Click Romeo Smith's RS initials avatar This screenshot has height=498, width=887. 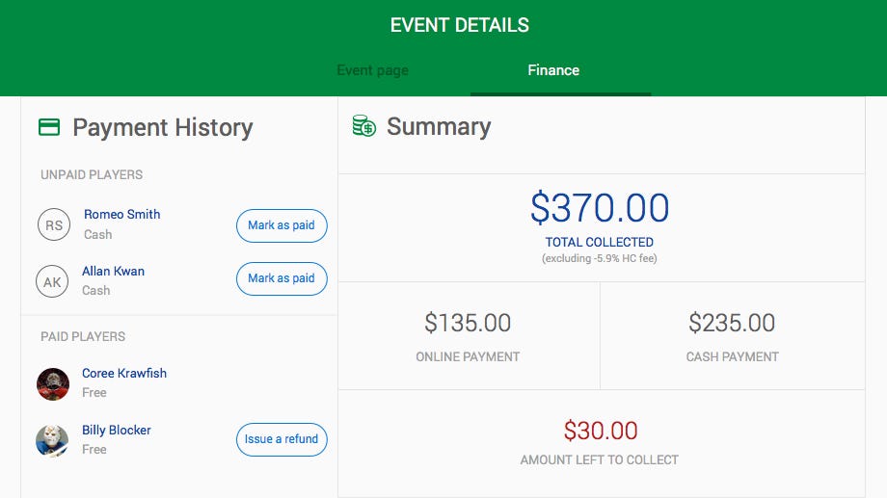(x=54, y=225)
